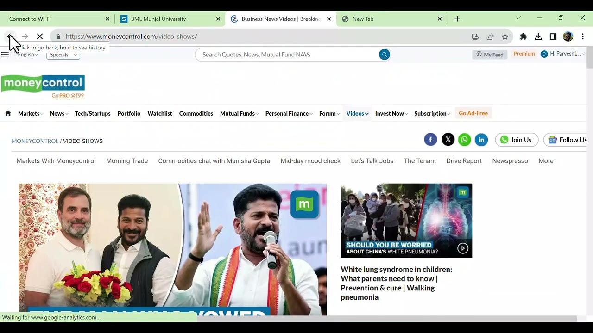Click install app icon in address bar
Viewport: 593px width, 333px height.
[x=475, y=37]
